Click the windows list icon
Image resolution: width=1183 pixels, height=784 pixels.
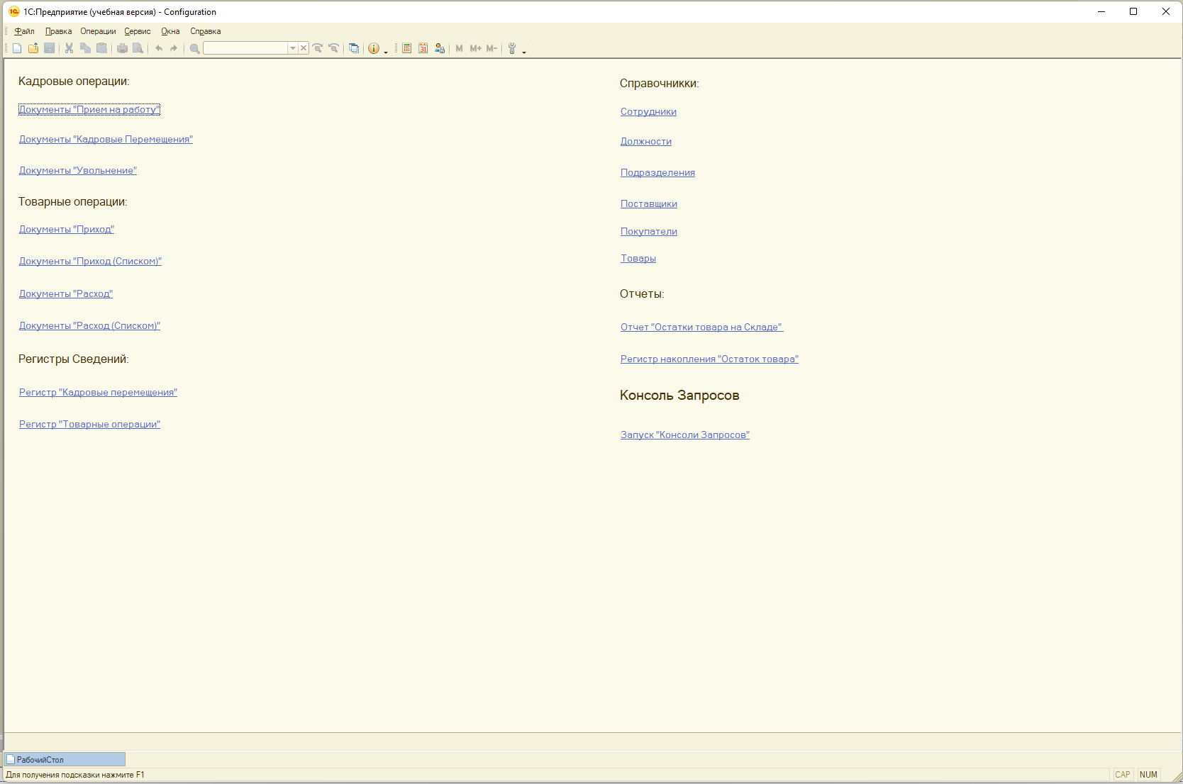[353, 48]
